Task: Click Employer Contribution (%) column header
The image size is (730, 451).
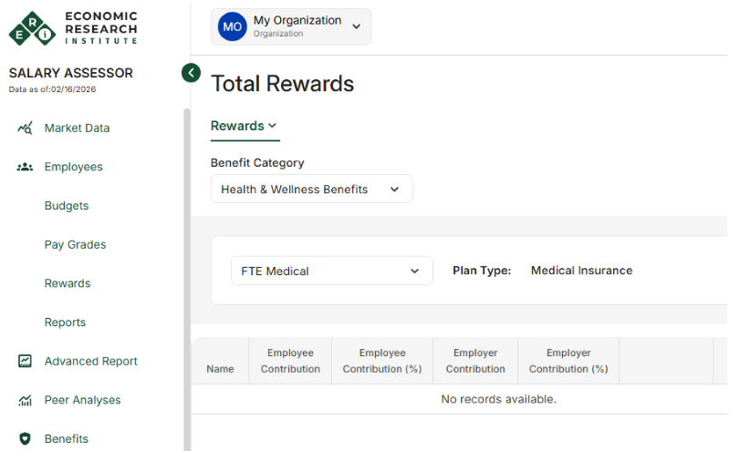Action: coord(568,361)
